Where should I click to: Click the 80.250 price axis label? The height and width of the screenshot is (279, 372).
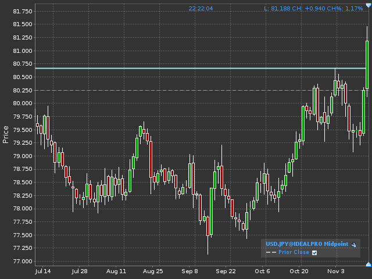pos(23,91)
